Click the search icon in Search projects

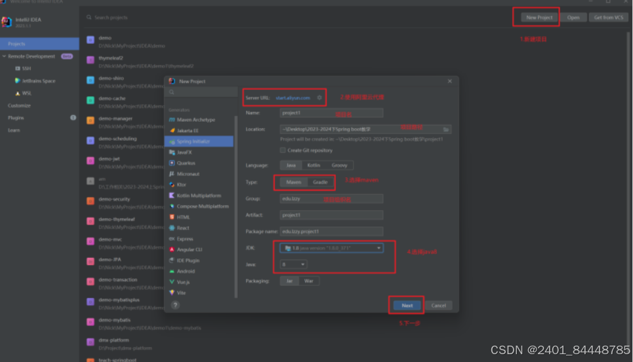pos(89,17)
